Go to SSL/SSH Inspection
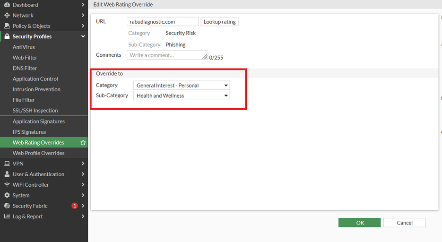Image resolution: width=442 pixels, height=242 pixels. coord(35,111)
